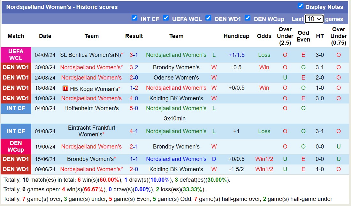Image resolution: width=351 pixels, height=206 pixels.
Task: Click the DEN WD1 badge on the Kolding BK row
Action: [16, 98]
